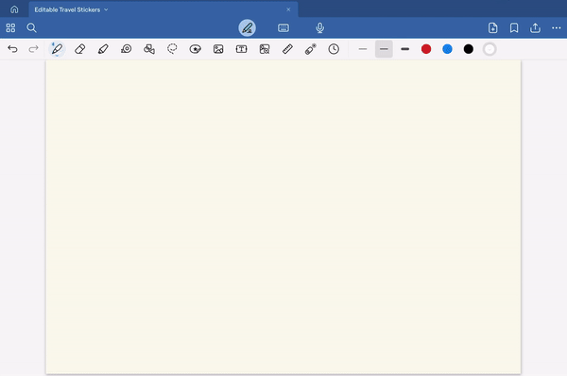Select the Shapes tool

click(149, 49)
